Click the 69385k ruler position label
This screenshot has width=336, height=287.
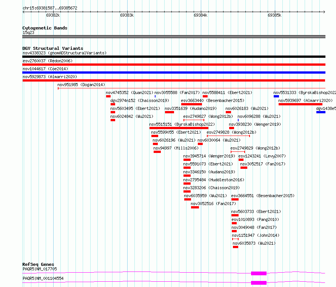click(x=274, y=15)
